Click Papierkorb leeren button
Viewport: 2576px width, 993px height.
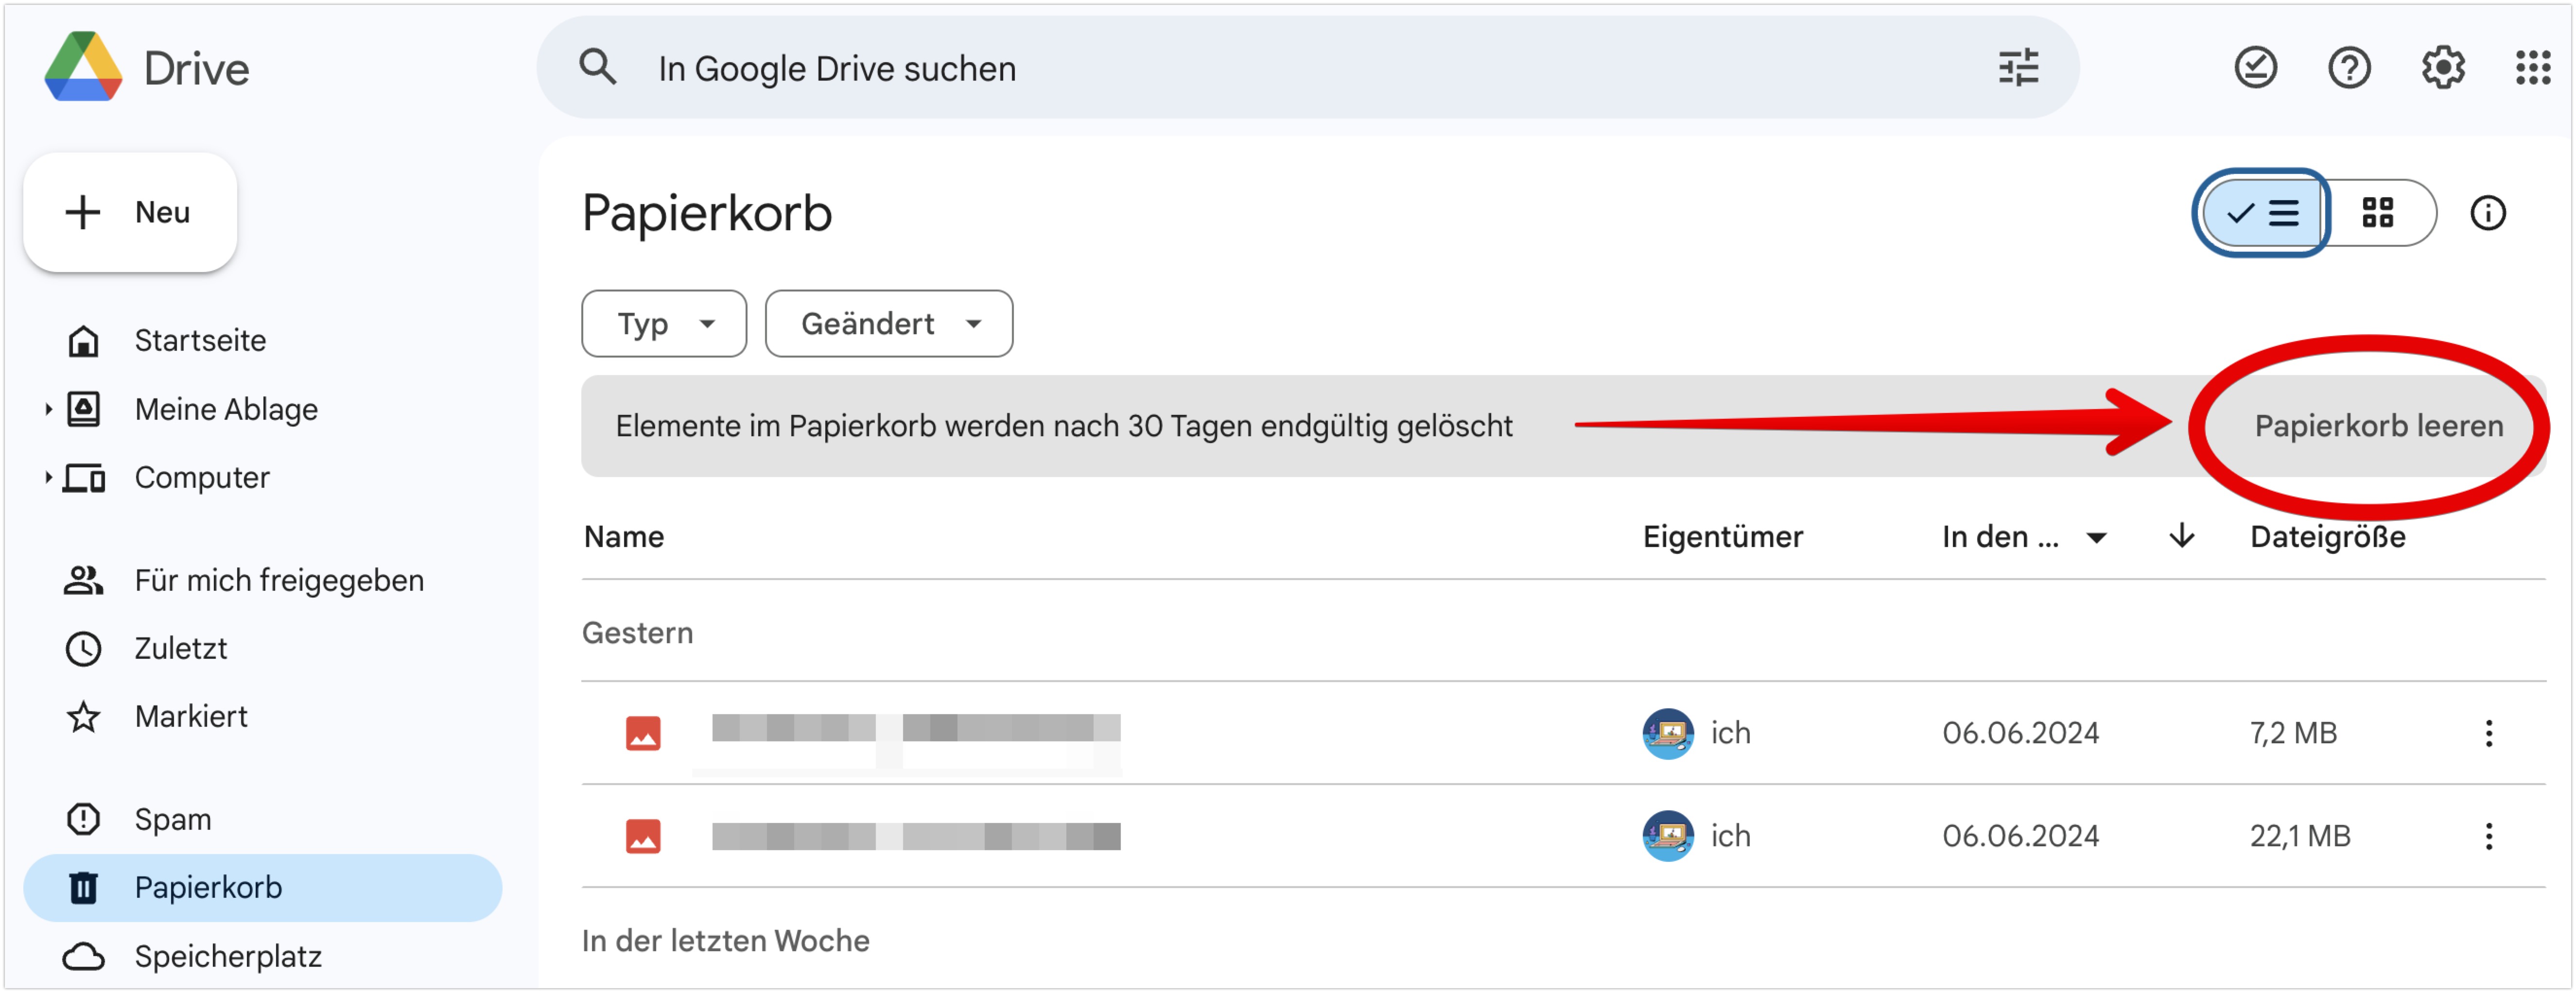[2378, 426]
